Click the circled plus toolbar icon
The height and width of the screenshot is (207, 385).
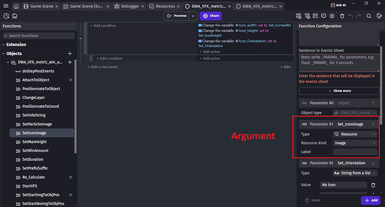coord(332,16)
